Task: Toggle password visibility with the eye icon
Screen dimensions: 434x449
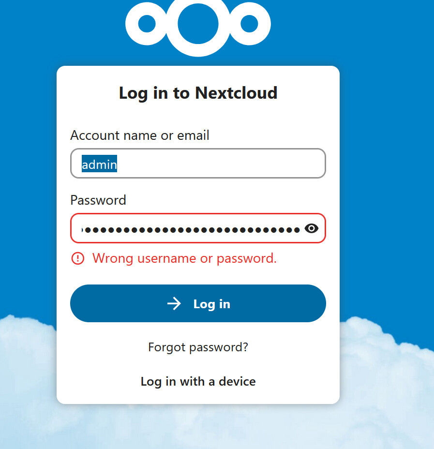Action: (312, 228)
